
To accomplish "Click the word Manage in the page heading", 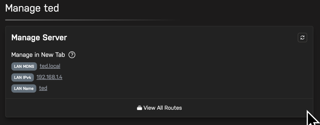I will coord(23,9).
